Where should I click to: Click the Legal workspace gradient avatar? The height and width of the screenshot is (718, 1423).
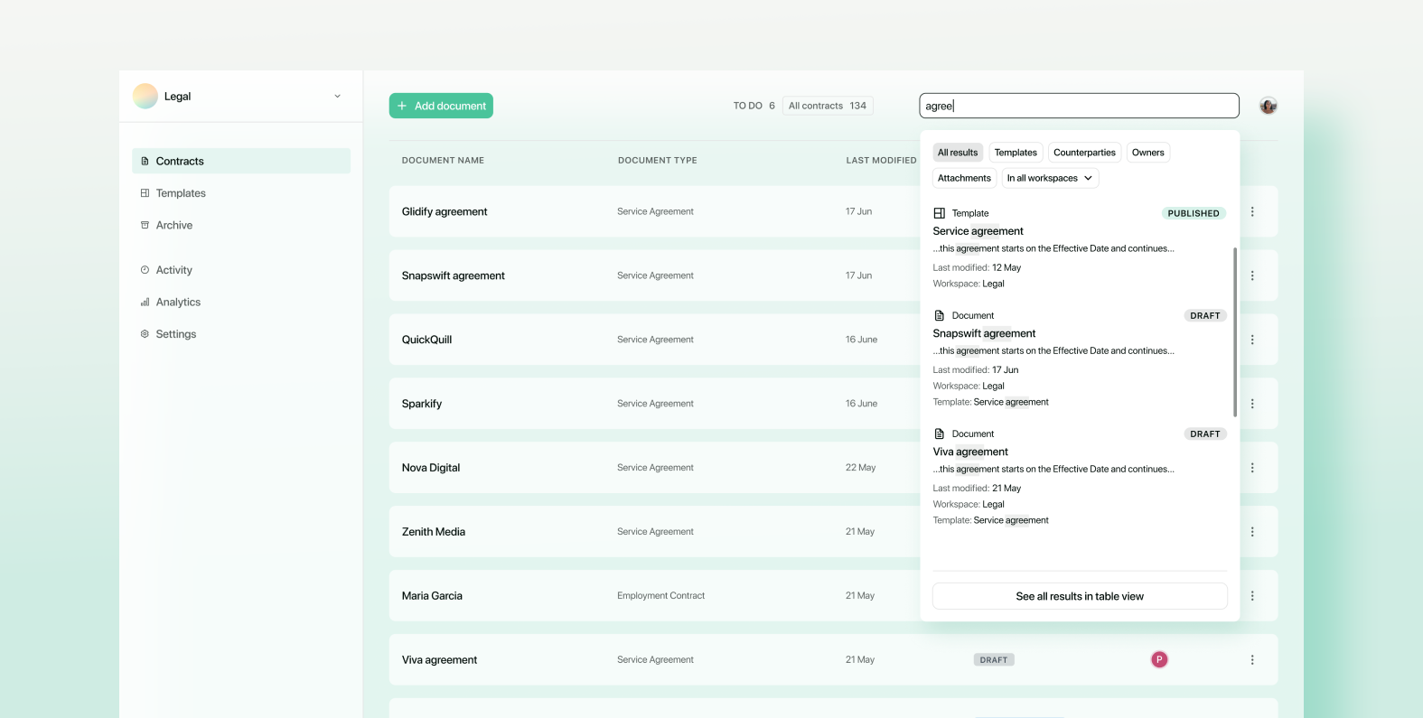[x=145, y=96]
